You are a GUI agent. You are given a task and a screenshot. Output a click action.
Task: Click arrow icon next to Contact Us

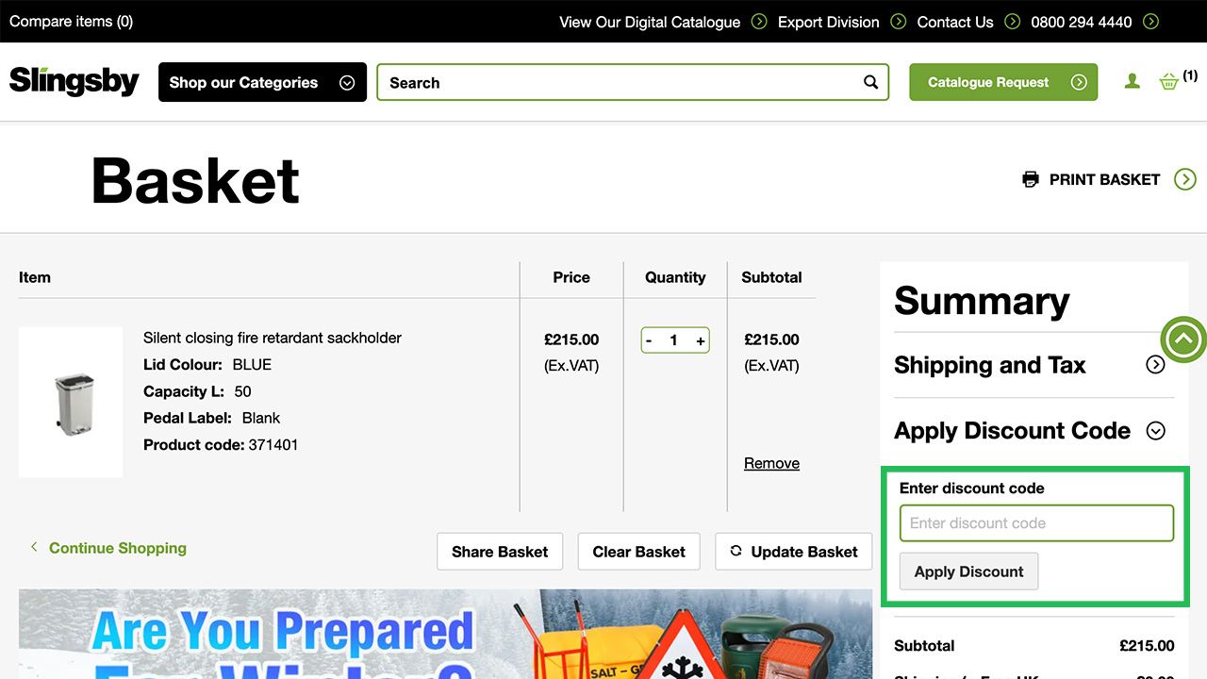1012,21
